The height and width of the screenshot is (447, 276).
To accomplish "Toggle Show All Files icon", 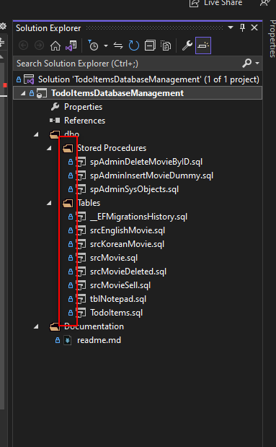I will 166,45.
